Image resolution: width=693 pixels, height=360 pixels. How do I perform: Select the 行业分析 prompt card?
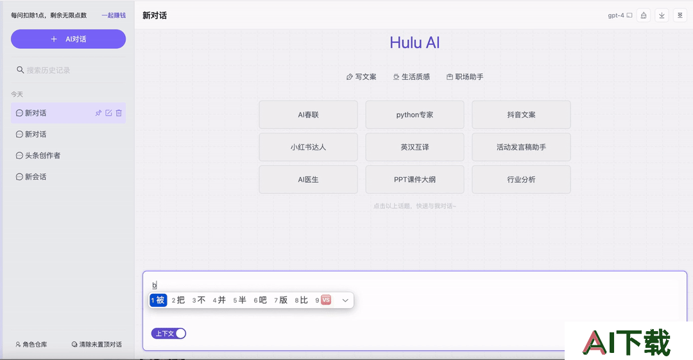pyautogui.click(x=521, y=180)
